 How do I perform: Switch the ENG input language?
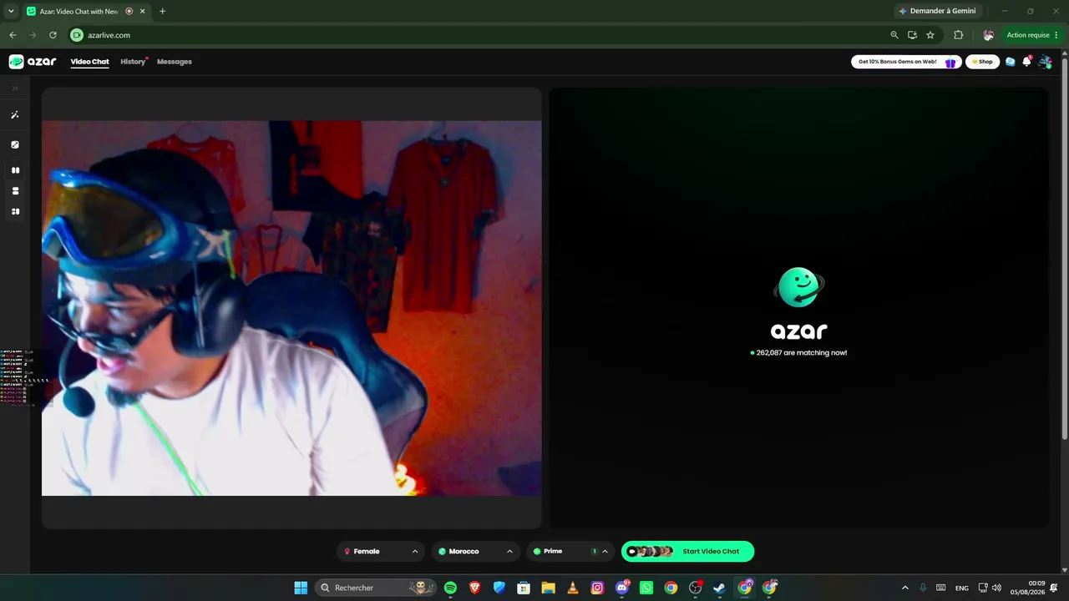point(962,588)
